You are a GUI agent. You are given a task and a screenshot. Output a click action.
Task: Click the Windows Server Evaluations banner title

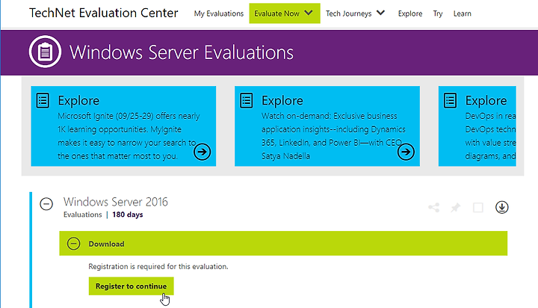[182, 52]
